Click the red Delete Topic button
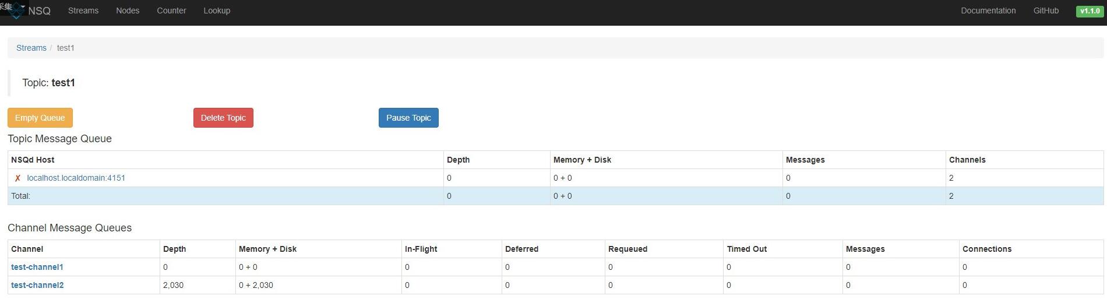 coord(223,118)
